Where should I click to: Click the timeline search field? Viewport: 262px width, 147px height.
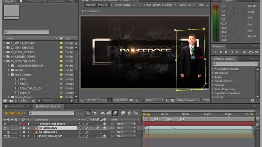click(x=51, y=113)
